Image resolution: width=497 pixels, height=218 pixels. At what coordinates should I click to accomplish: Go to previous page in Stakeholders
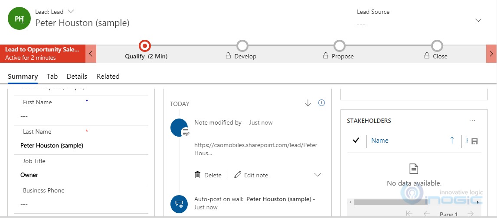click(x=427, y=214)
